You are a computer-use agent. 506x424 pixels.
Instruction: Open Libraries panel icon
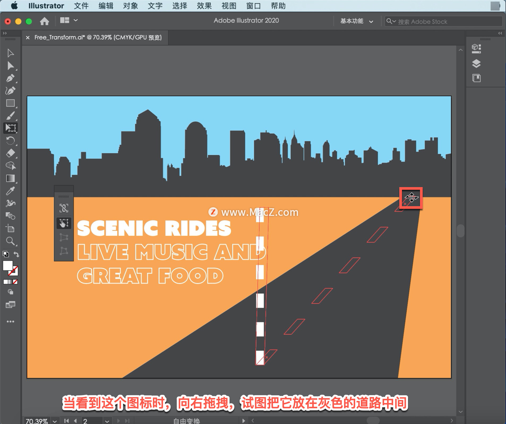coord(476,78)
